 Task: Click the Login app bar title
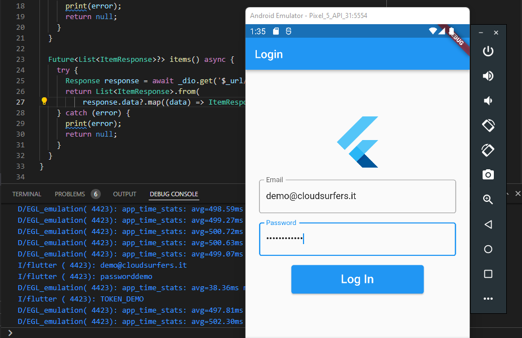(x=269, y=54)
